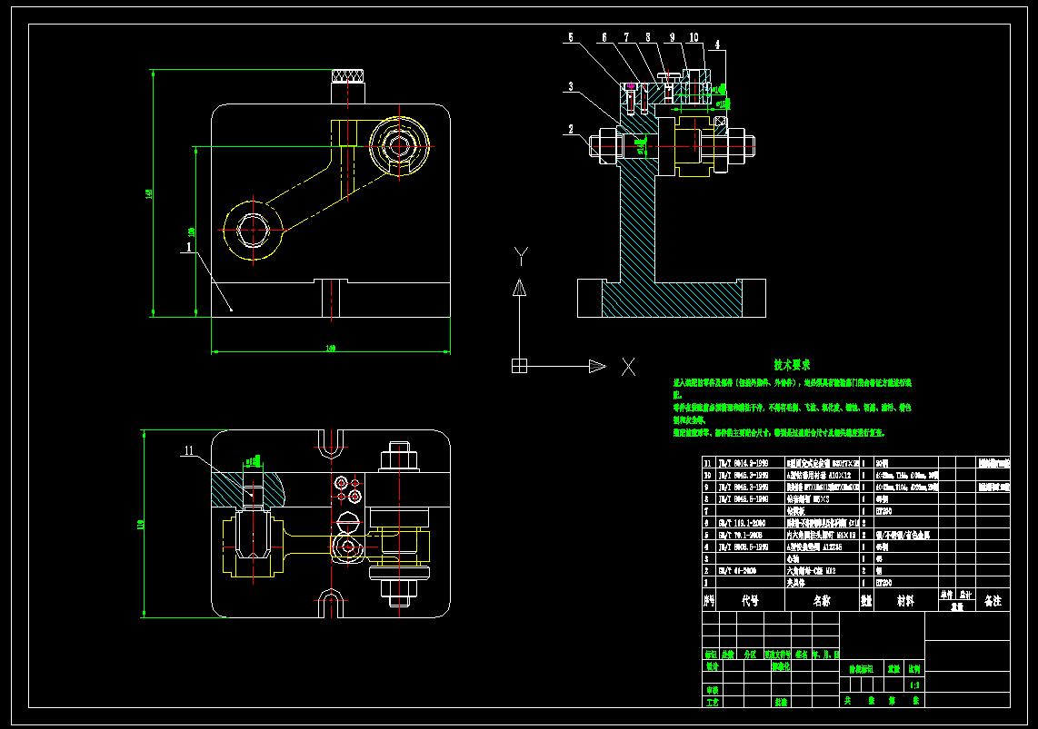Click the 序号 column header
Image resolution: width=1038 pixels, height=729 pixels.
(709, 600)
